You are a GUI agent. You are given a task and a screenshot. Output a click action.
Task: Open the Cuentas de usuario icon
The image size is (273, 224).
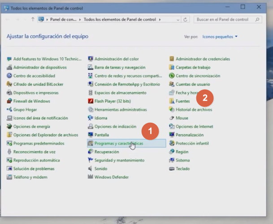[x=172, y=84]
